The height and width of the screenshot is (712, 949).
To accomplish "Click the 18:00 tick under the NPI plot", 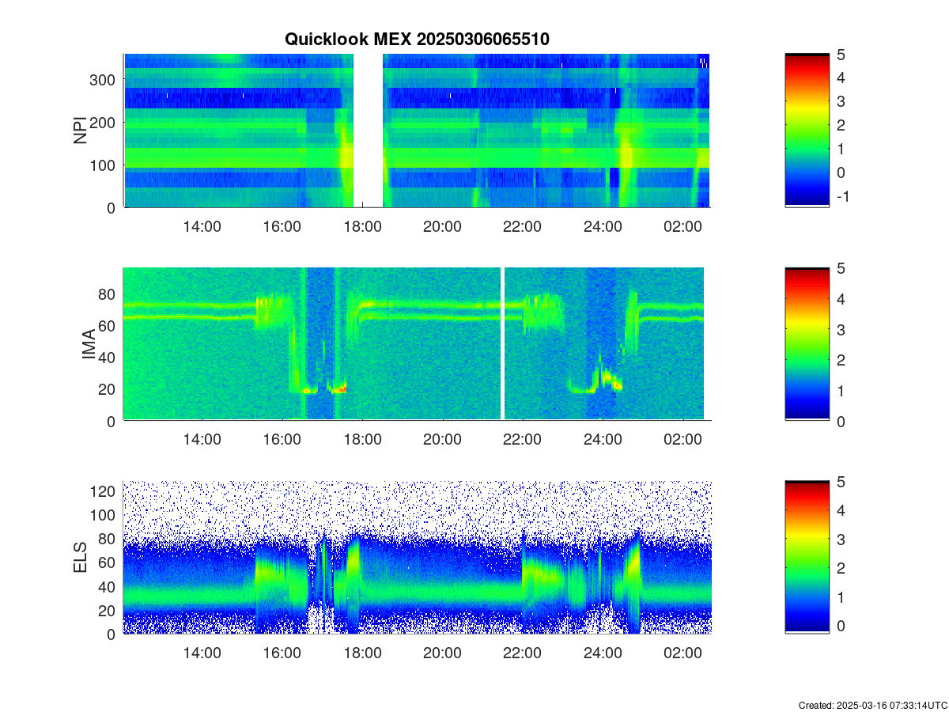I will click(x=362, y=226).
